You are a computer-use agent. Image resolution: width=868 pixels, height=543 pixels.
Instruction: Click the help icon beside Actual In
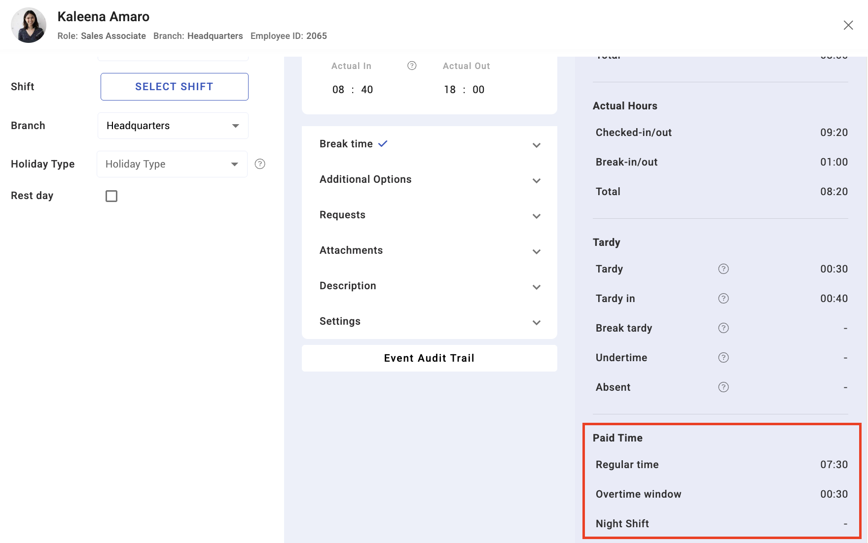412,66
